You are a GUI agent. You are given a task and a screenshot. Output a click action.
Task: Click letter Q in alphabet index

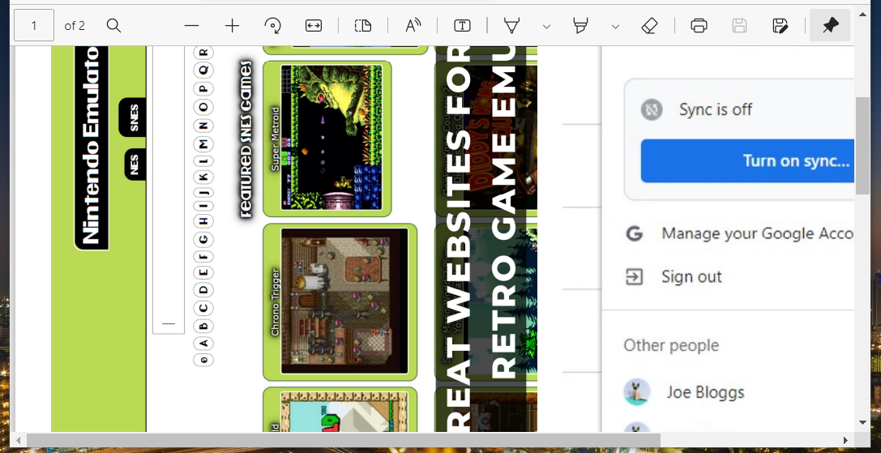click(203, 70)
